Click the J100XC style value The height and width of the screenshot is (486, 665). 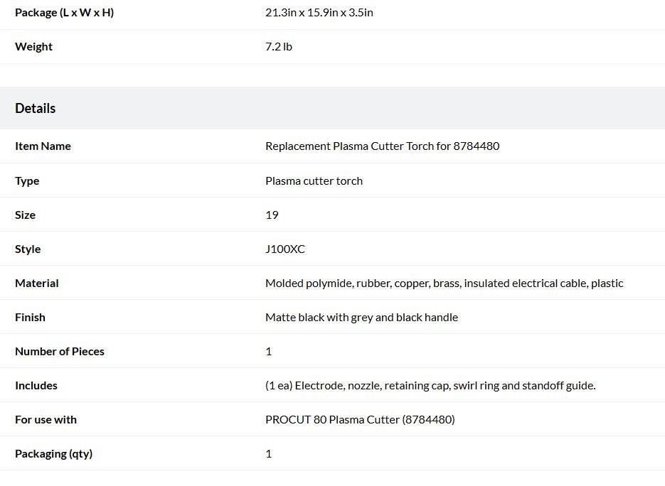285,249
